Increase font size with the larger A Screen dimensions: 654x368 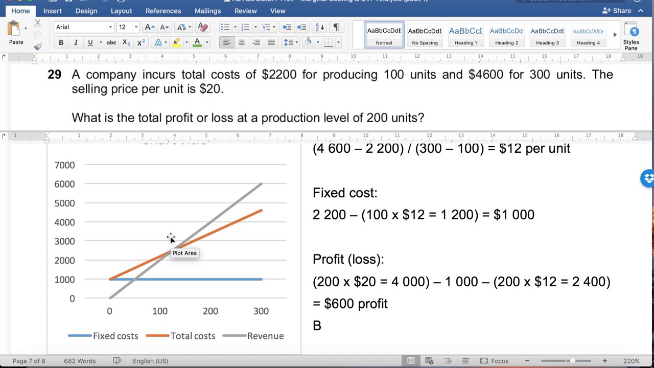click(149, 27)
